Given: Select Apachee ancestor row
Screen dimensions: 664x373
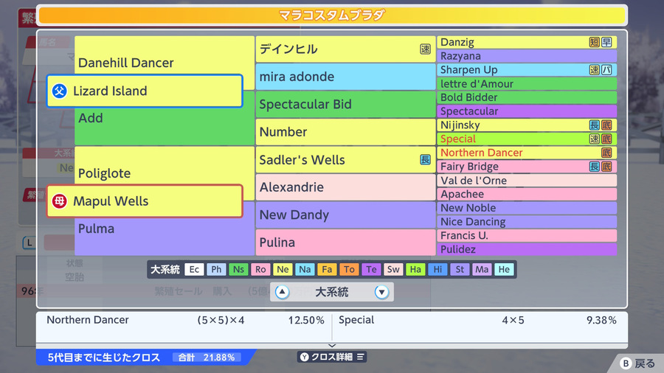Looking at the screenshot, I should 527,194.
